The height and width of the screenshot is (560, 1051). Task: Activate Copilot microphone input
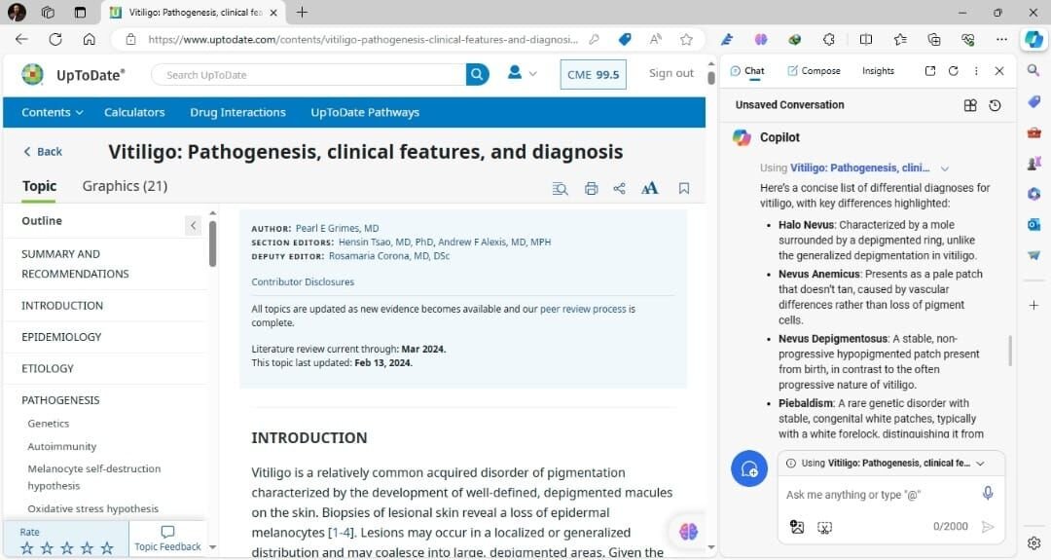988,494
